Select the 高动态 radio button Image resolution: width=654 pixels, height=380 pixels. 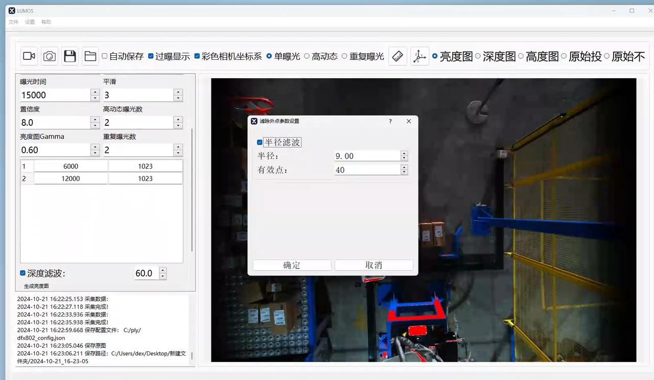coord(307,56)
